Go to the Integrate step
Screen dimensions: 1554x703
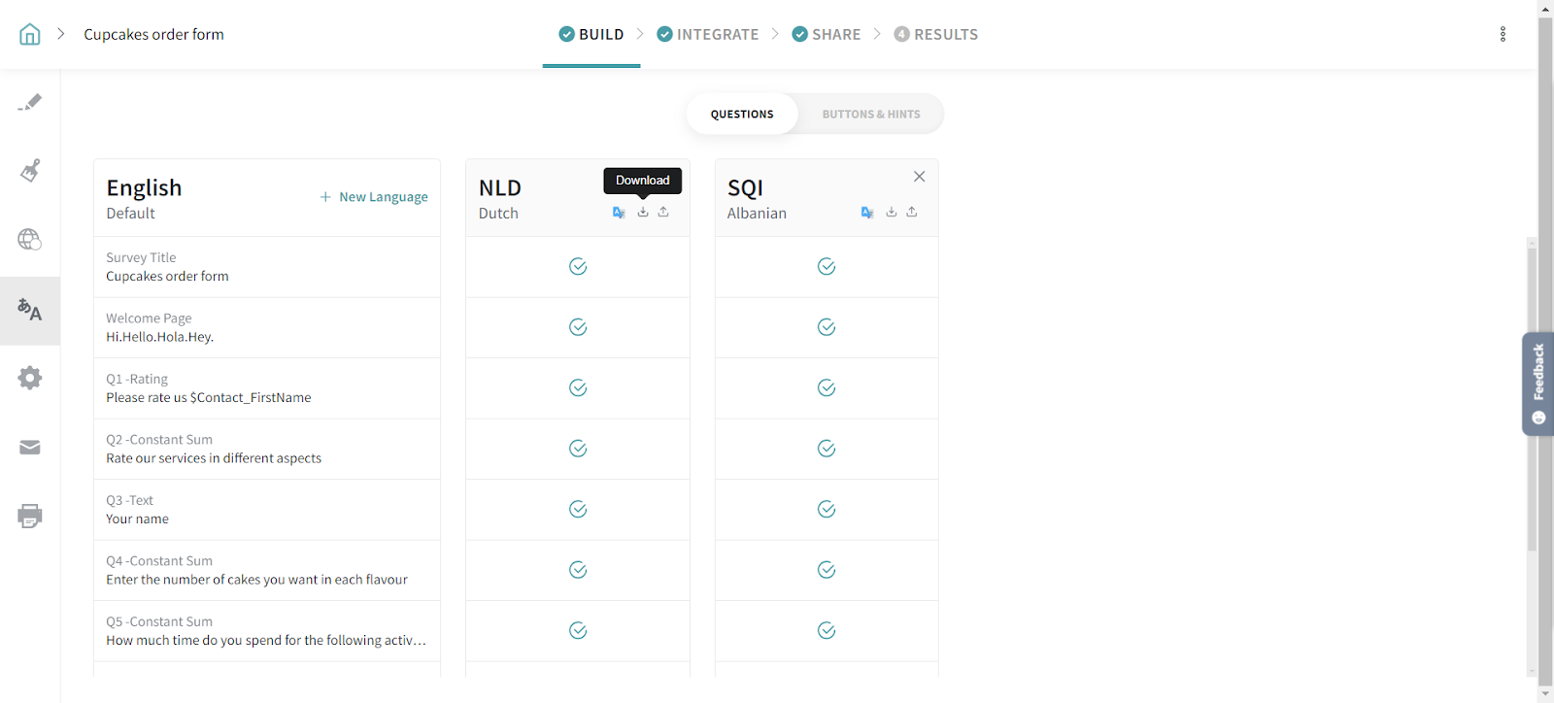(x=708, y=35)
